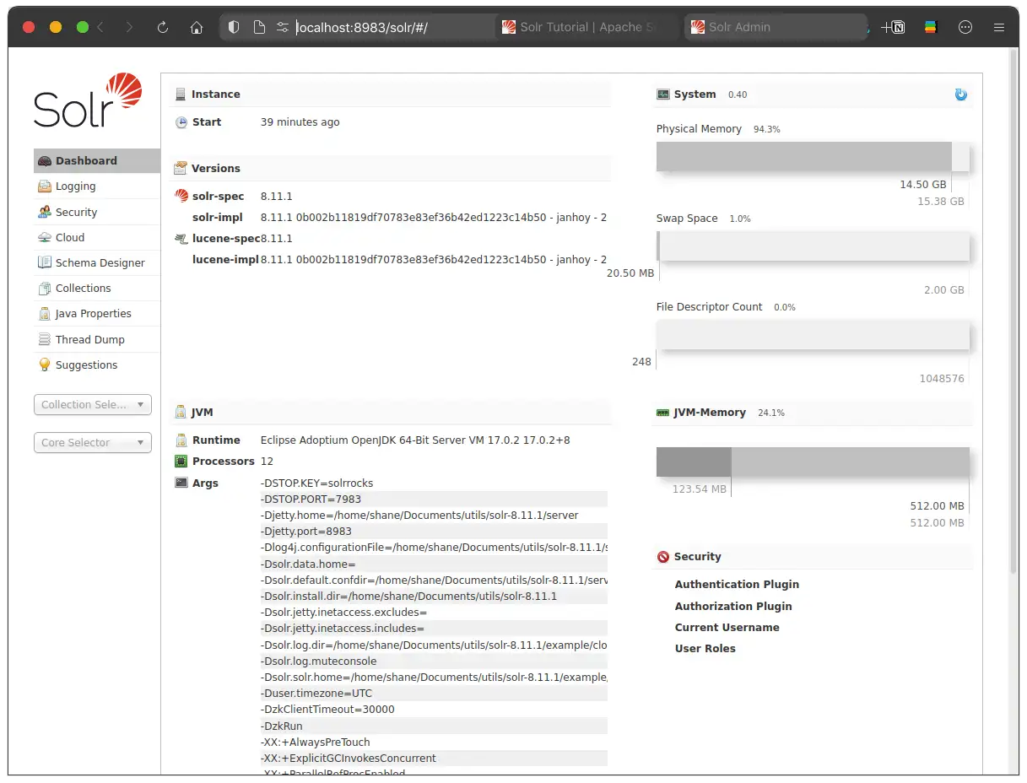Open the browser hamburger menu
Image resolution: width=1027 pixels, height=783 pixels.
point(999,27)
